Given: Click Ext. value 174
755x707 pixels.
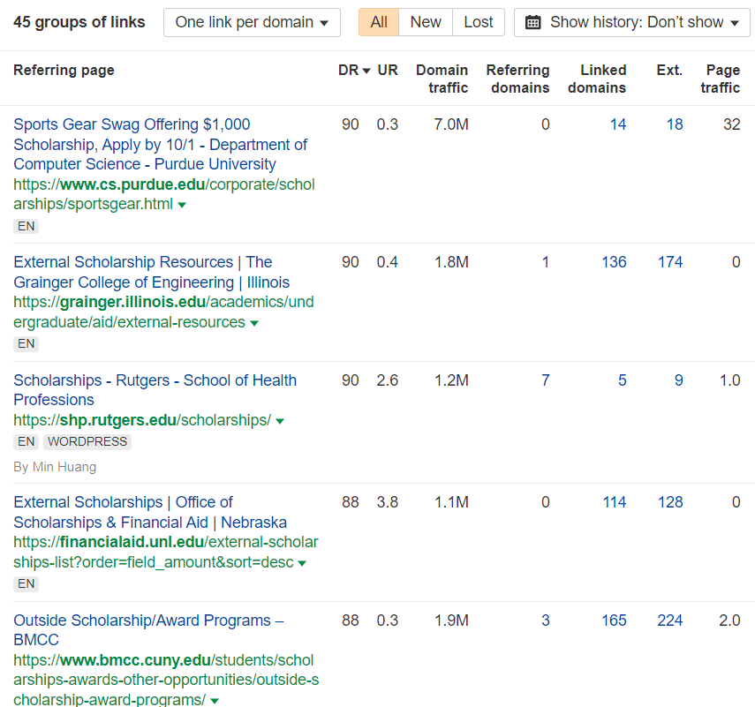Looking at the screenshot, I should (x=670, y=262).
